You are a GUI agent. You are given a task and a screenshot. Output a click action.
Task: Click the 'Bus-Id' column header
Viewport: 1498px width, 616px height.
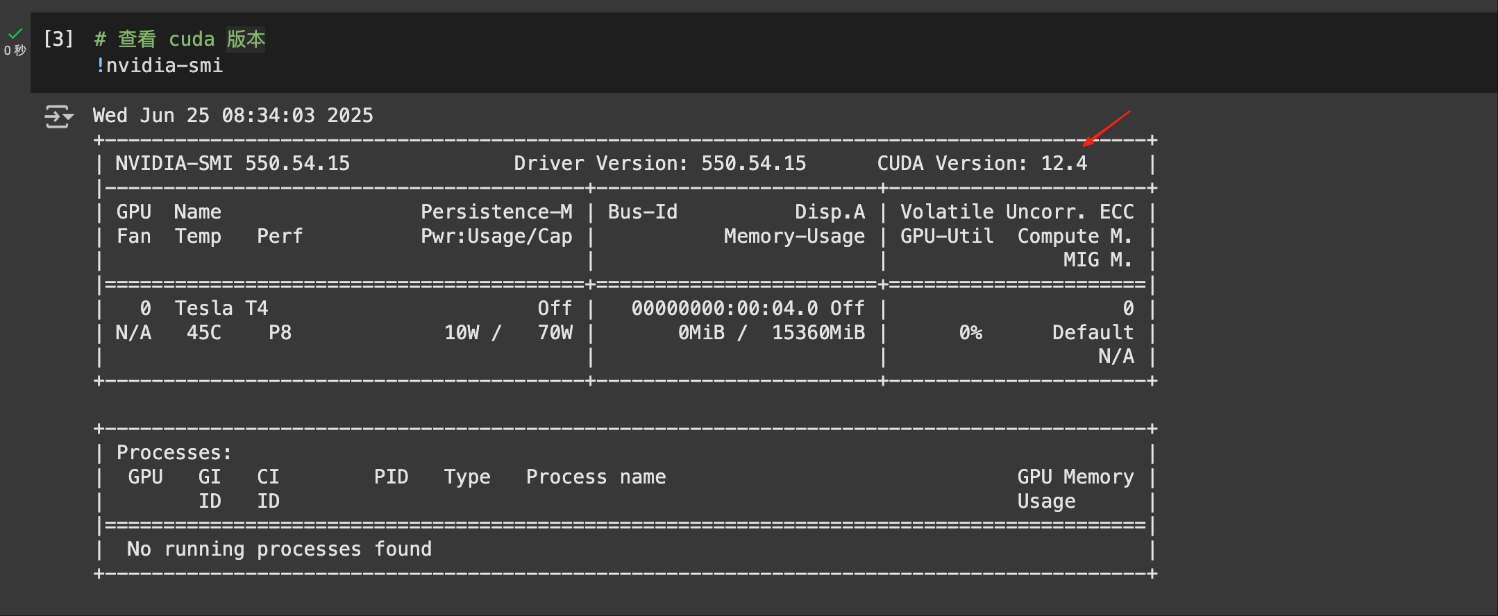[642, 212]
